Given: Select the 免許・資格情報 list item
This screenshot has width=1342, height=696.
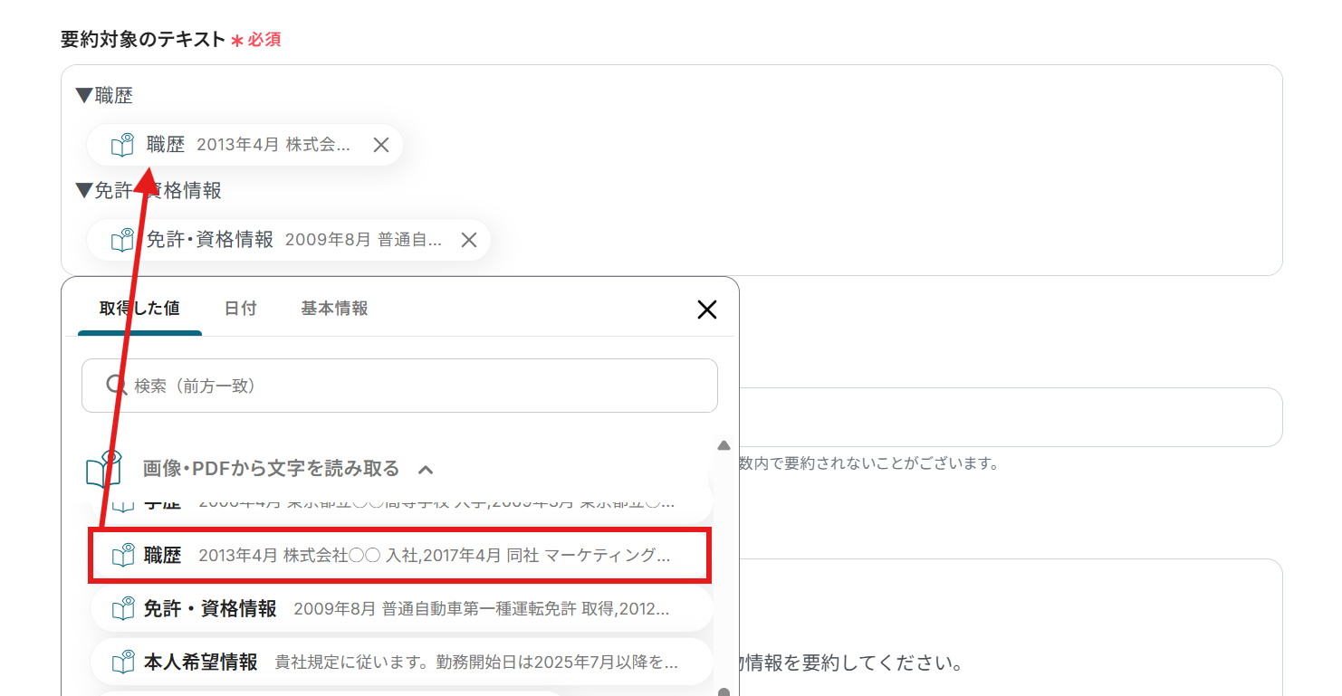Looking at the screenshot, I should 401,609.
